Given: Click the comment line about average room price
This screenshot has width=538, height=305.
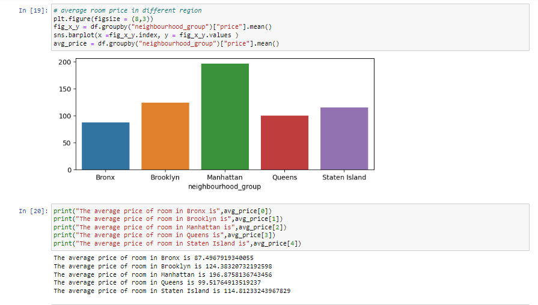Looking at the screenshot, I should [x=127, y=11].
